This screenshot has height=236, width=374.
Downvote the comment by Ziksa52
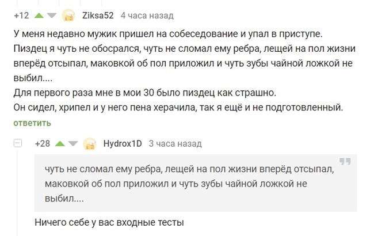pos(51,16)
